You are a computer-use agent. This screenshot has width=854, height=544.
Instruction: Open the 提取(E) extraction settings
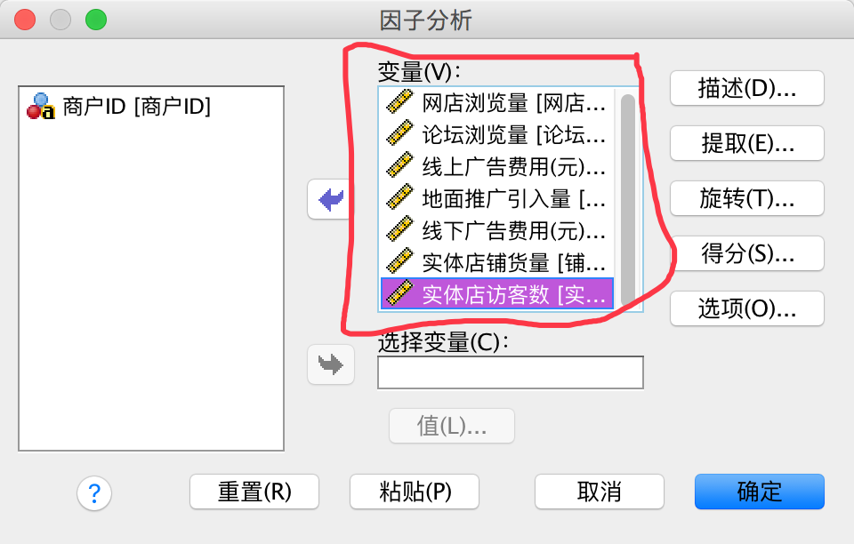[x=747, y=143]
